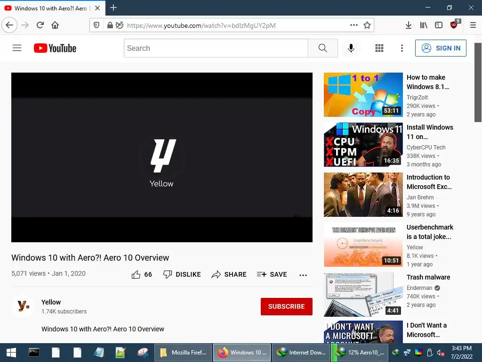Reload the page with the refresh icon
This screenshot has height=362, width=482.
(x=40, y=25)
